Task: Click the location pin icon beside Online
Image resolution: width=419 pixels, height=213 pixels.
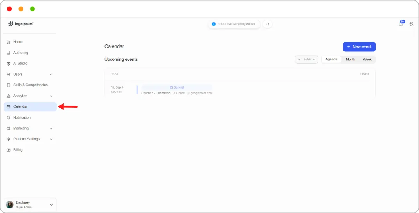Action: click(174, 93)
